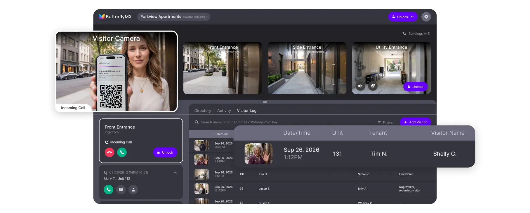Click the ButterflyMX butterfly logo
The width and height of the screenshot is (530, 213).
(102, 17)
